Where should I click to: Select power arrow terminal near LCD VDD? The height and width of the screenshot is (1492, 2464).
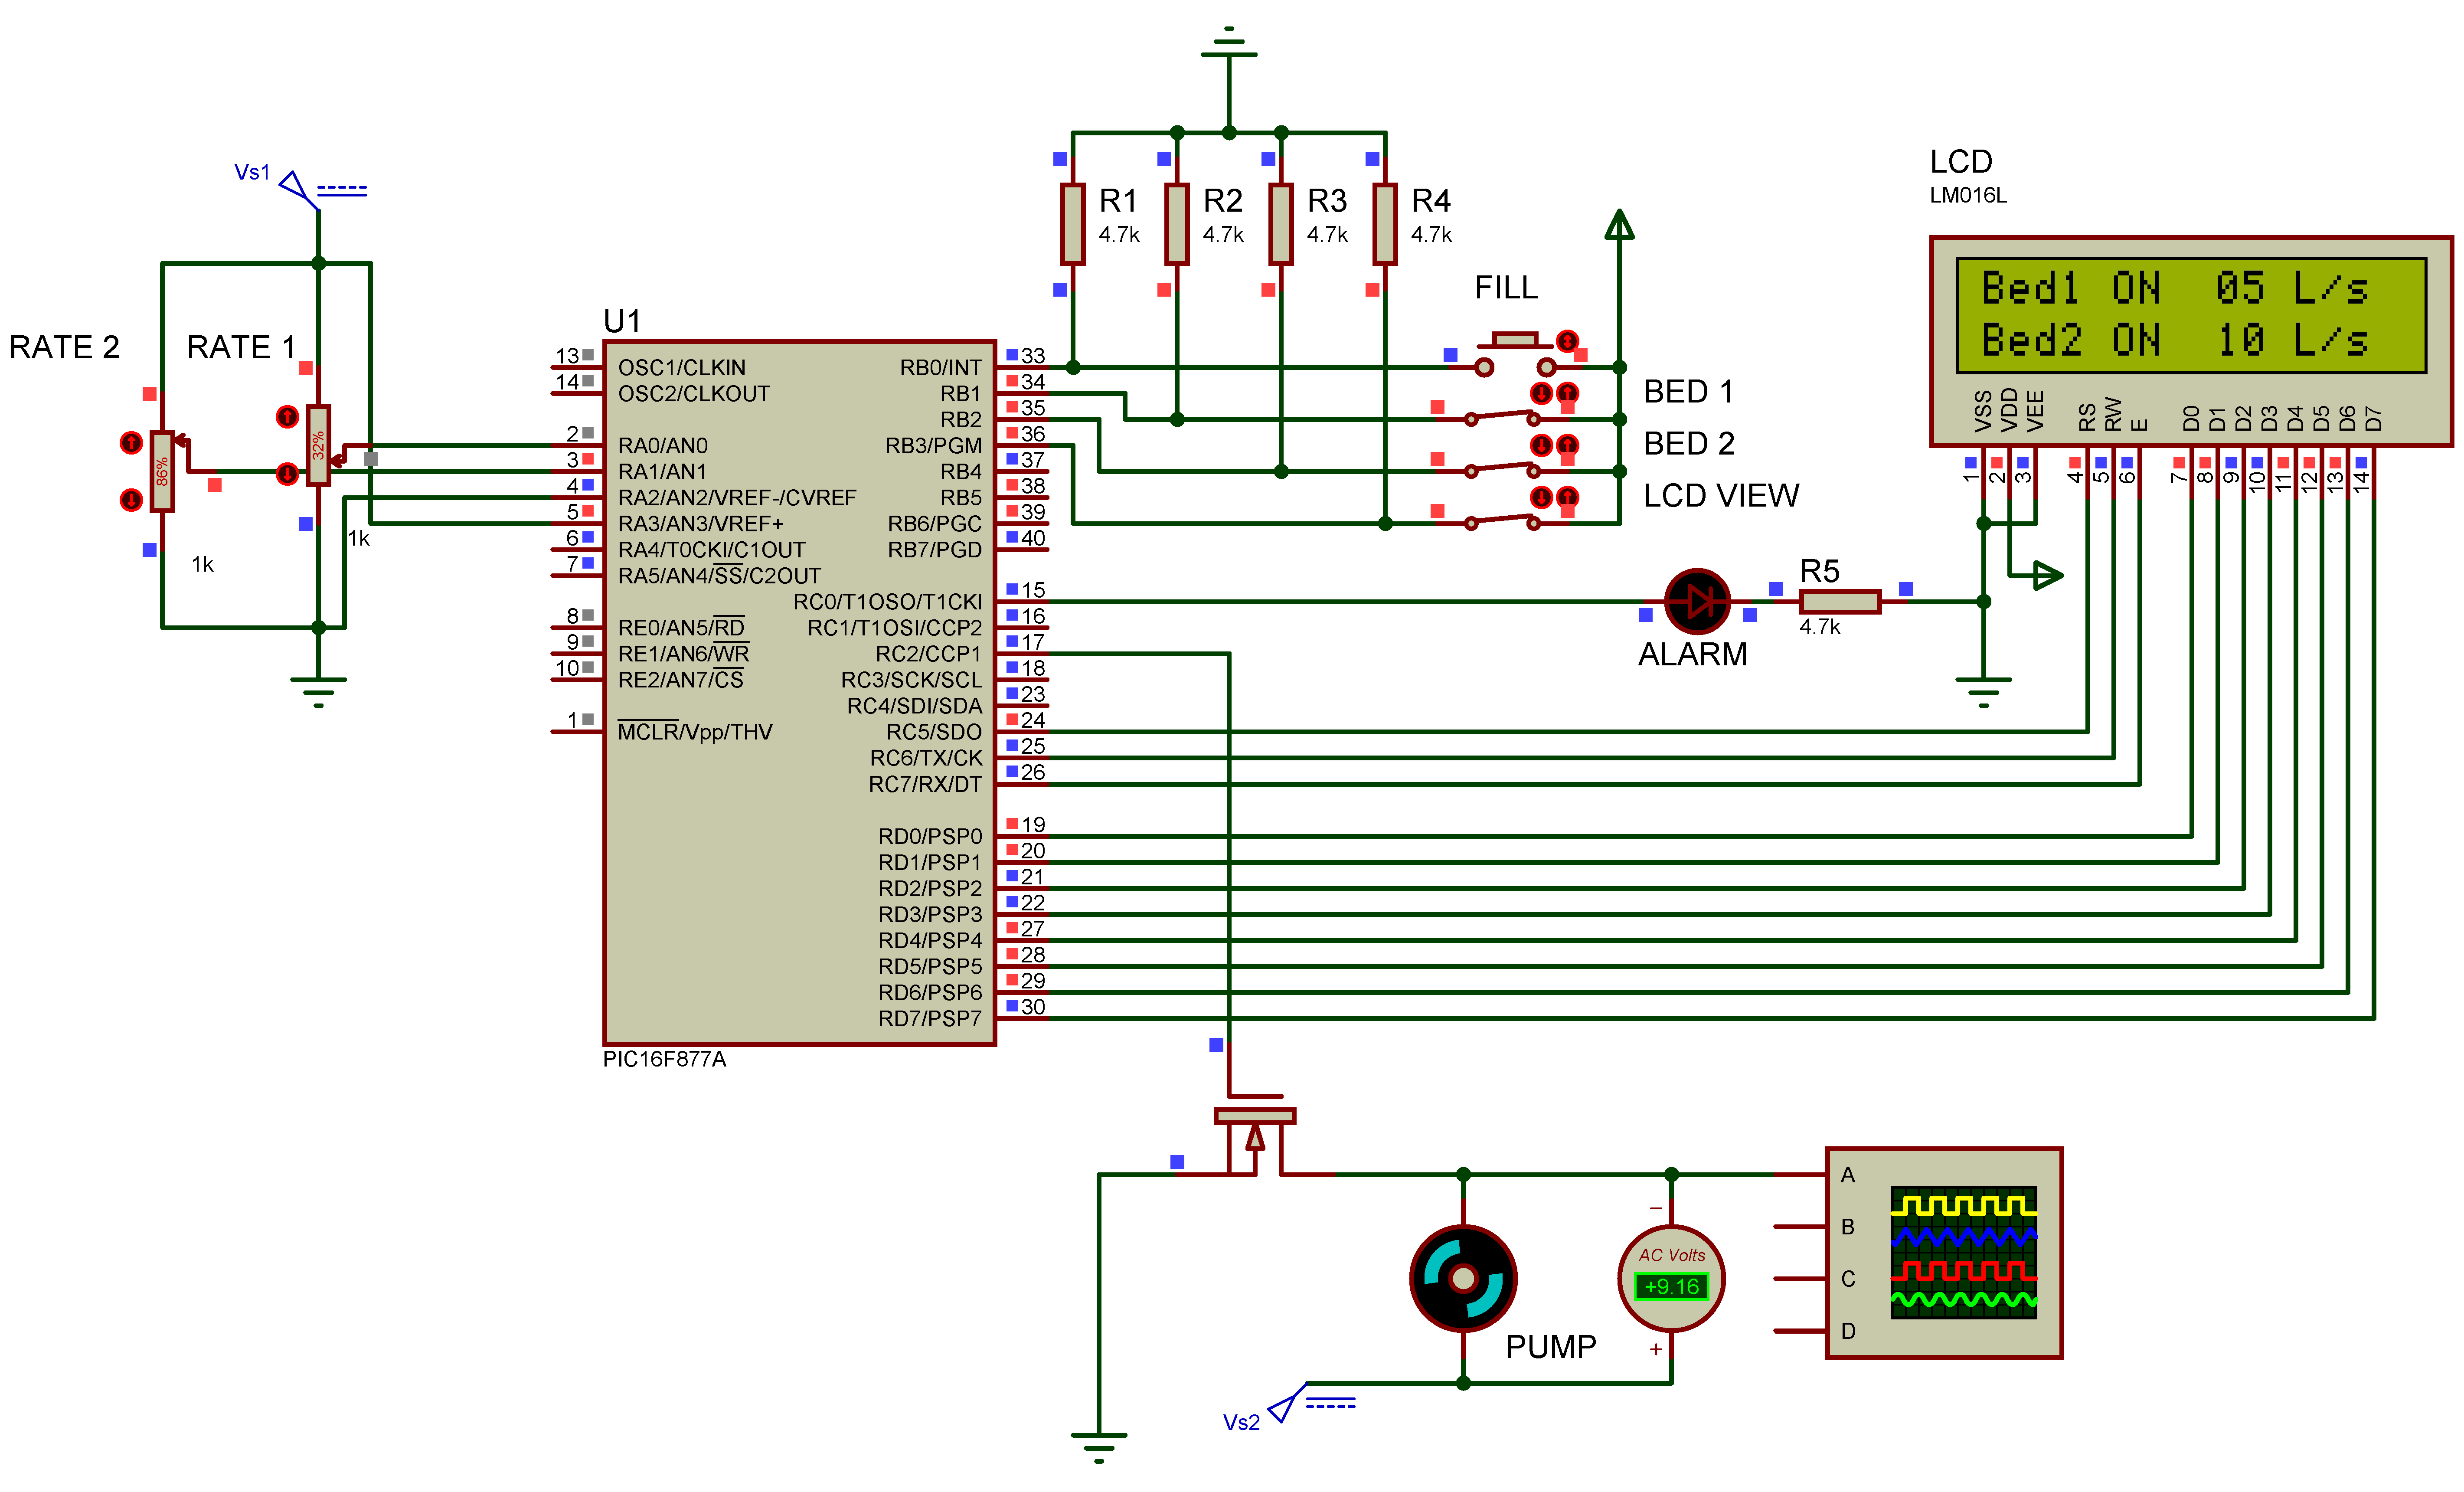click(2049, 575)
